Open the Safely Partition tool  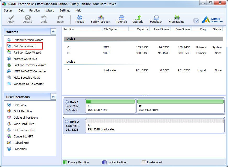click(100, 19)
